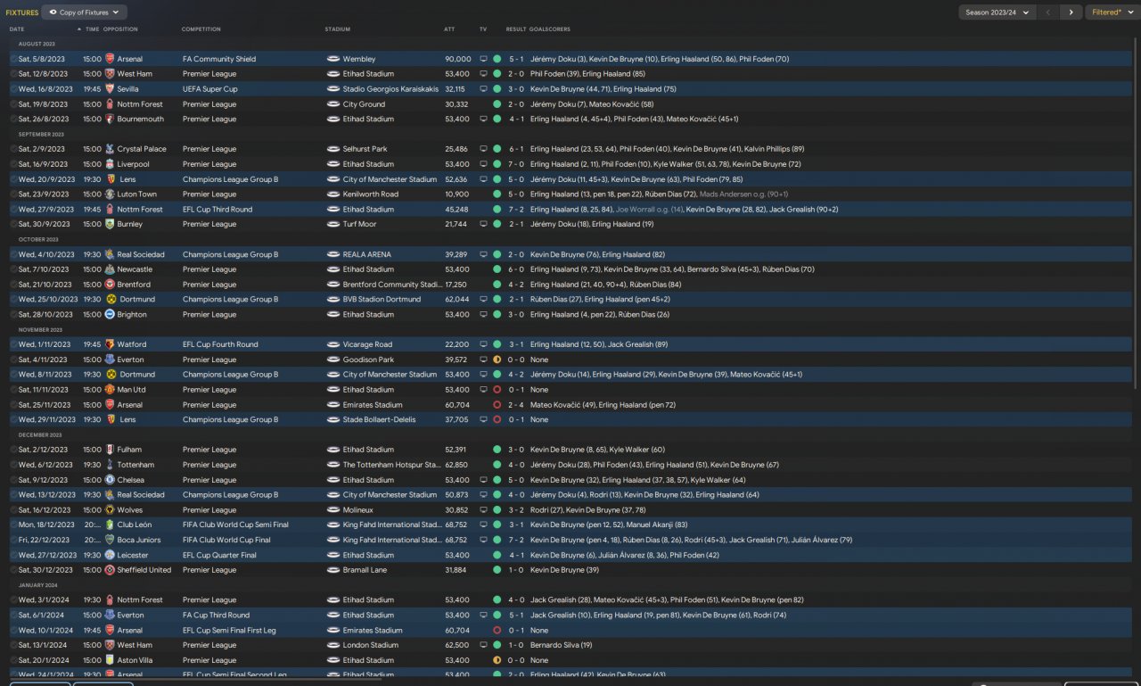The height and width of the screenshot is (686, 1141).
Task: Open the 7 - 0 result against Liverpool
Action: 516,164
